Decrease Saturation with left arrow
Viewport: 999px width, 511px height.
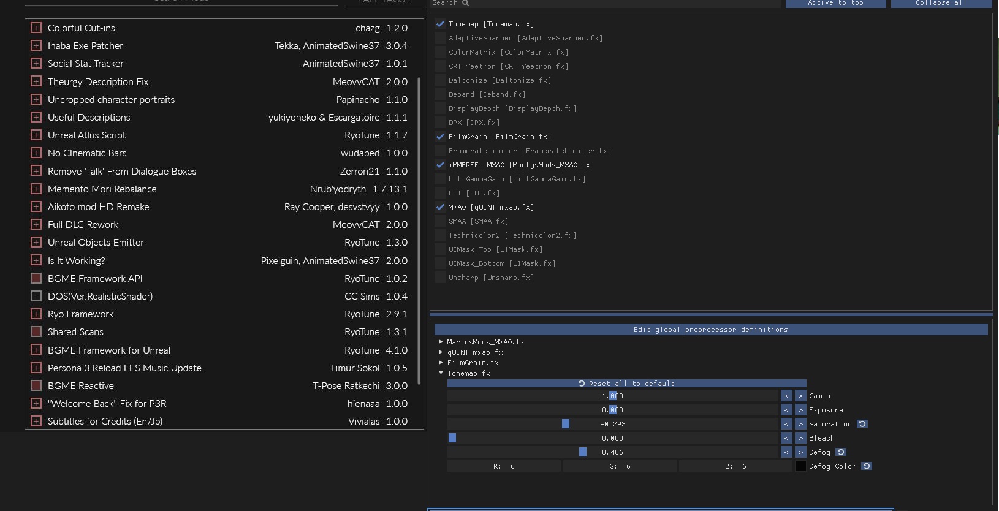pos(786,424)
